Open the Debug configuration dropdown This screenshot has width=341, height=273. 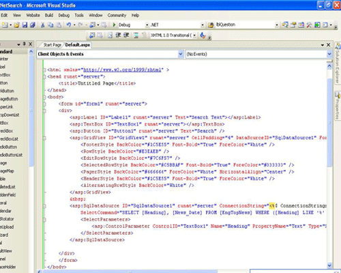(x=147, y=25)
